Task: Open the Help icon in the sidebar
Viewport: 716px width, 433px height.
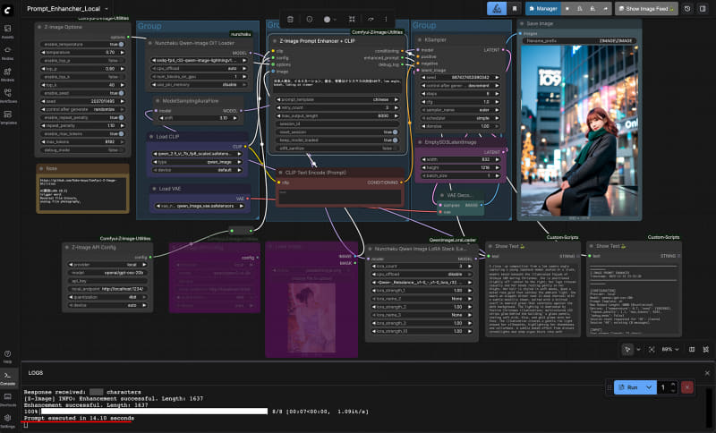Action: pos(8,356)
